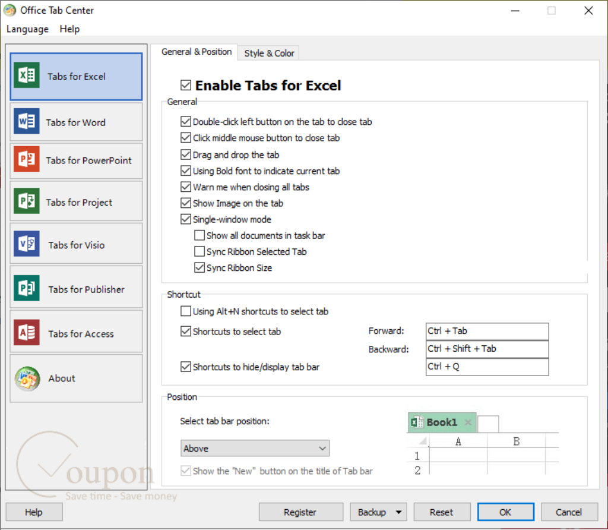Disable Drag and drop the tab
Screen dimensions: 608x530
coord(186,155)
